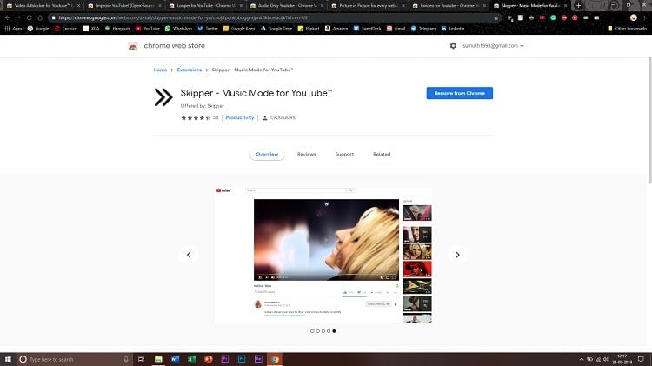
Task: Click the extension preview screenshot image
Action: tap(323, 255)
